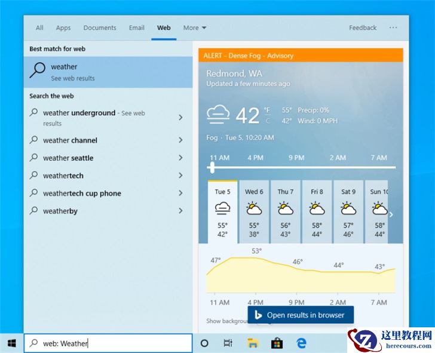Open Cortana circle icon in taskbar
Screen dimensions: 435x353
[204, 343]
